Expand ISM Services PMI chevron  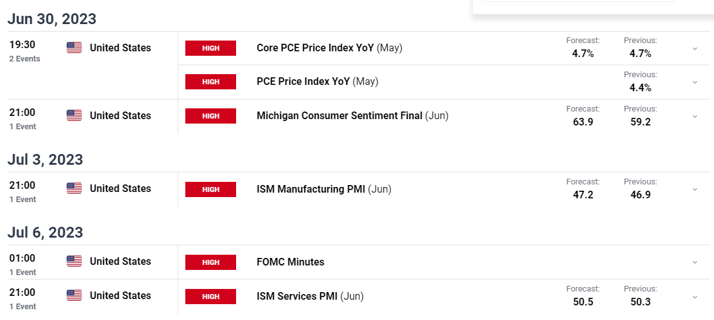pos(695,297)
